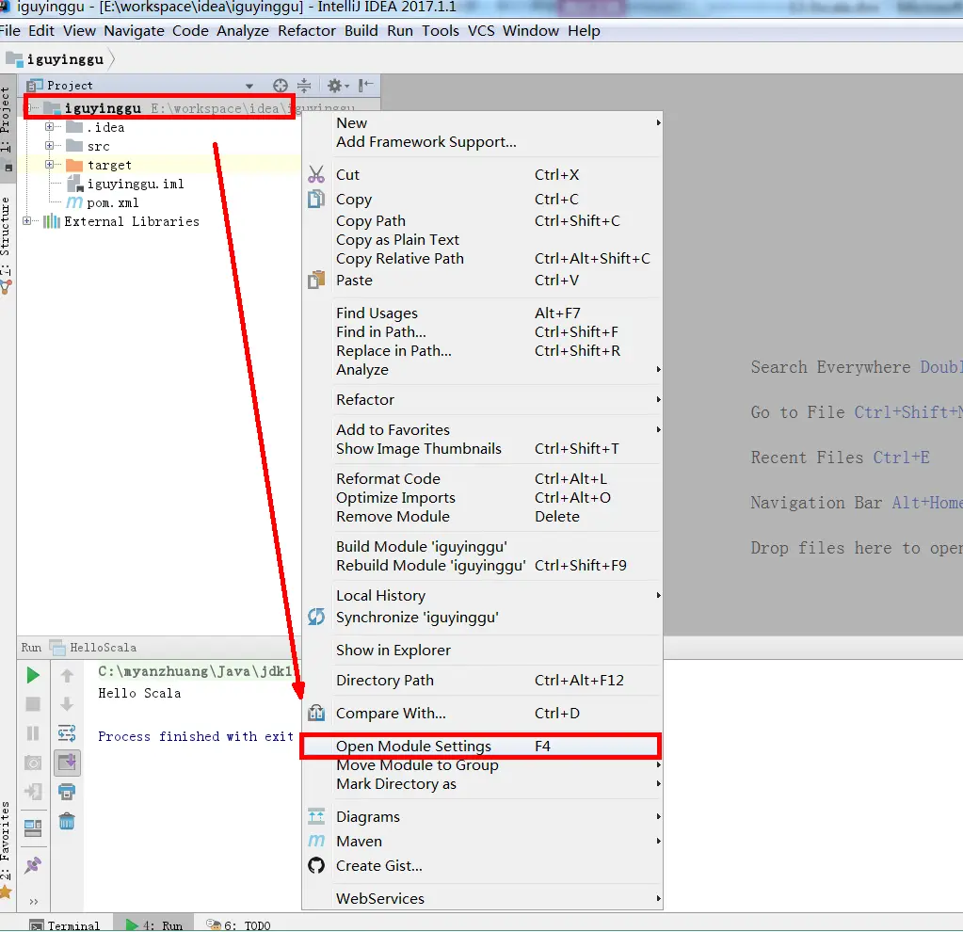Hide the Project panel with the hide icon
The height and width of the screenshot is (932, 963).
(366, 85)
